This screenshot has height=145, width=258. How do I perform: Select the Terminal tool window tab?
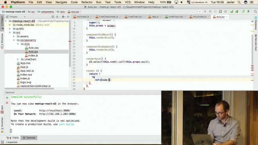29,138
